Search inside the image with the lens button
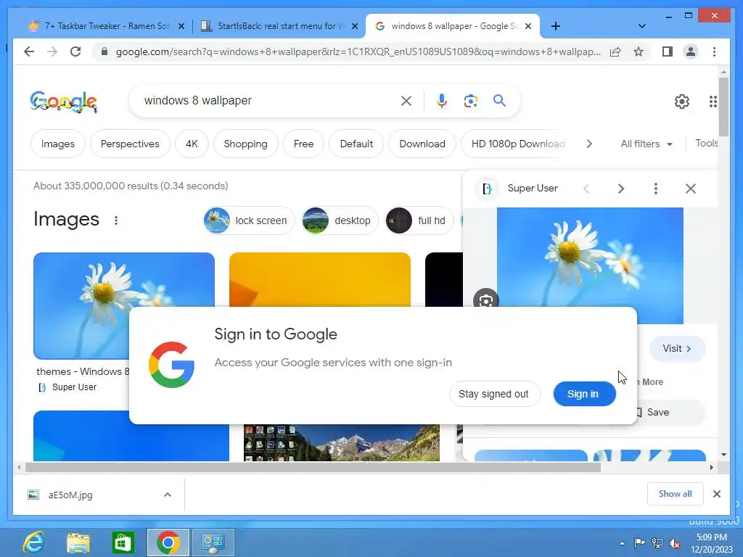The width and height of the screenshot is (743, 557). tap(485, 298)
